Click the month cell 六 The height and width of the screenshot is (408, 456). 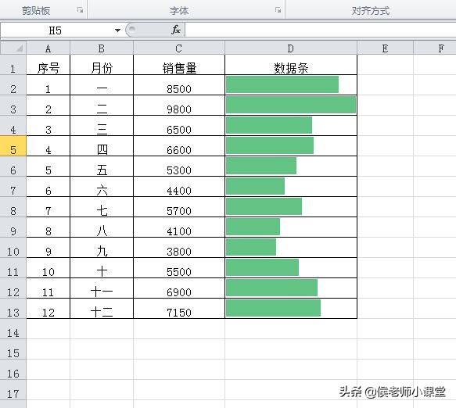coord(102,187)
